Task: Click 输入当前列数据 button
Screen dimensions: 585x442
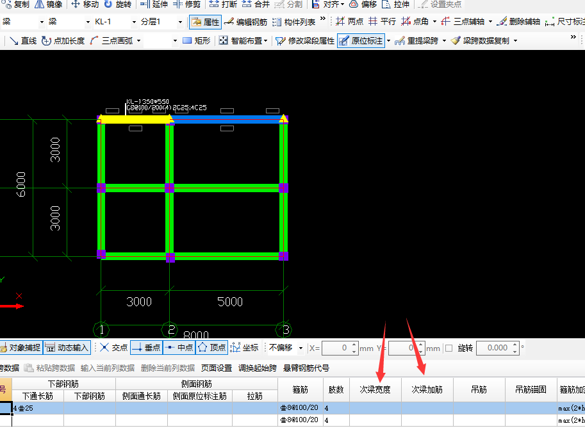Action: (x=108, y=368)
